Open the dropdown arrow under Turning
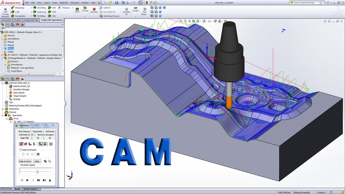Image resolution: width=345 pixels, height=194 pixels. point(85,17)
